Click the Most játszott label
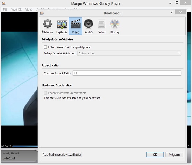Image resolution: width=192 pixels, height=165 pixels. 11,153
